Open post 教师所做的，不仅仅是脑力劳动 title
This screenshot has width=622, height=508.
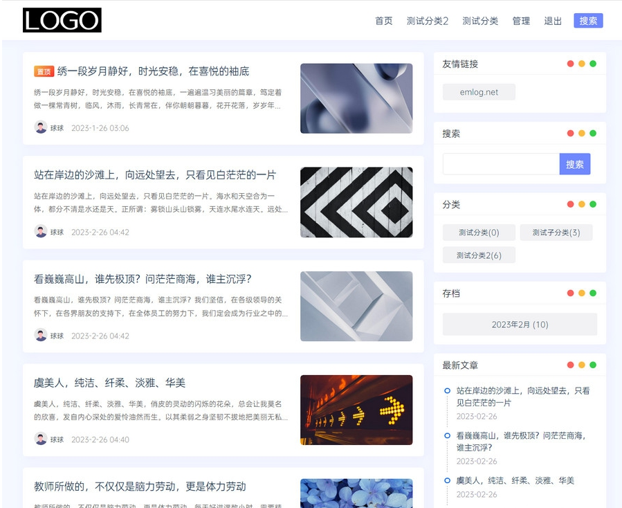[140, 487]
